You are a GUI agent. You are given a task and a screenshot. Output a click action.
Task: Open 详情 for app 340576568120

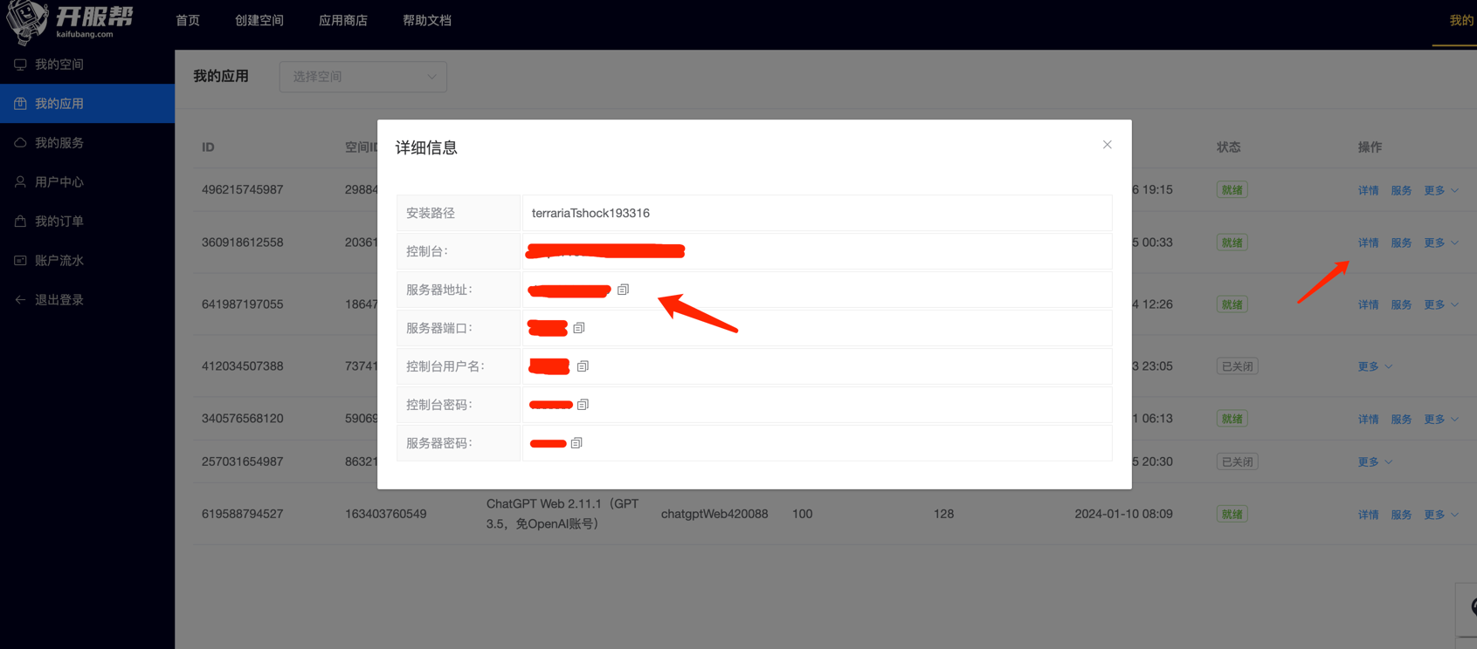pyautogui.click(x=1368, y=419)
